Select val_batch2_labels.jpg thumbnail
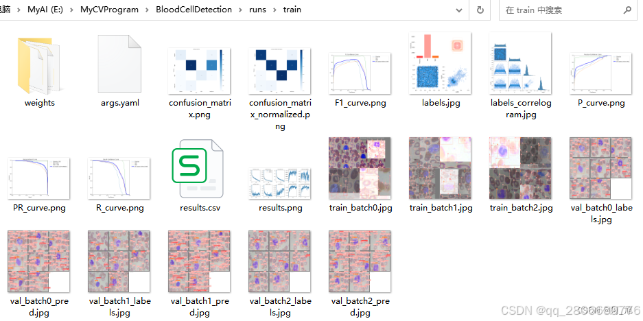Image resolution: width=643 pixels, height=321 pixels. tap(280, 261)
